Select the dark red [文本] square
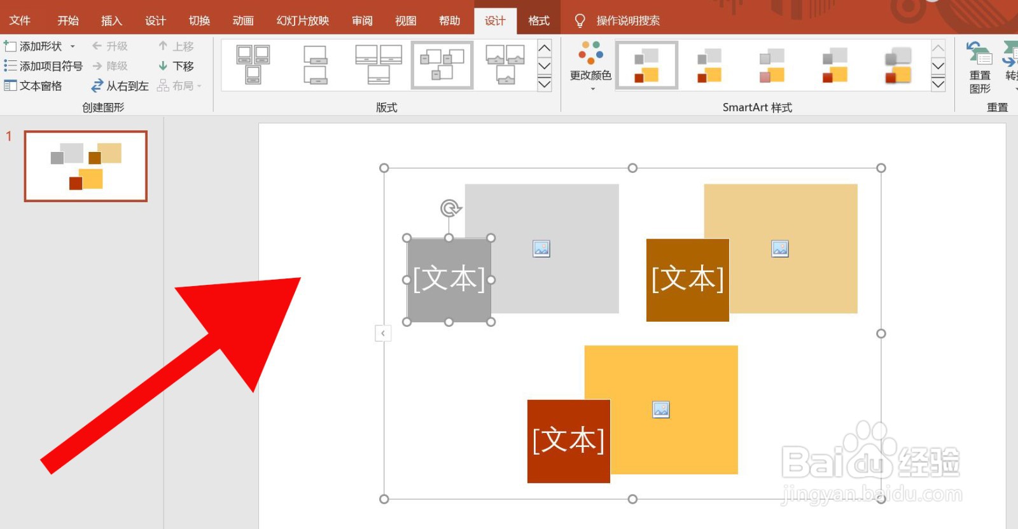 (x=568, y=441)
